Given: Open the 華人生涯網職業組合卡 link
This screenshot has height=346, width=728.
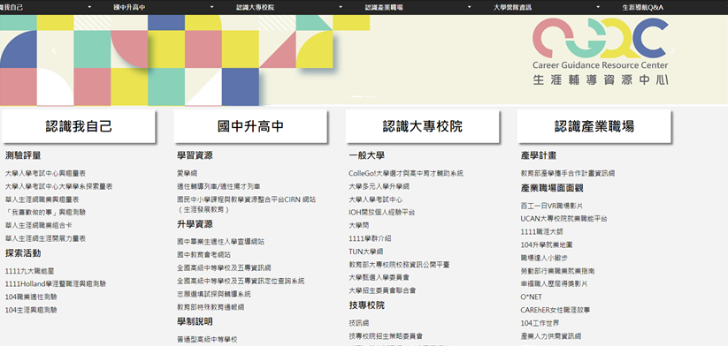Looking at the screenshot, I should pyautogui.click(x=39, y=225).
